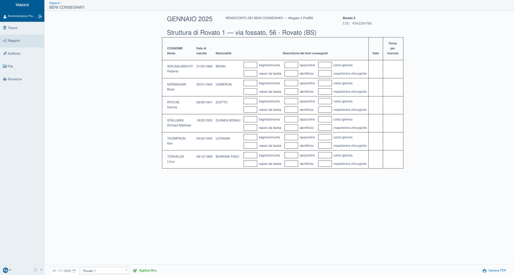
Task: Open Sicurezza in the sidebar
Action: point(22,79)
